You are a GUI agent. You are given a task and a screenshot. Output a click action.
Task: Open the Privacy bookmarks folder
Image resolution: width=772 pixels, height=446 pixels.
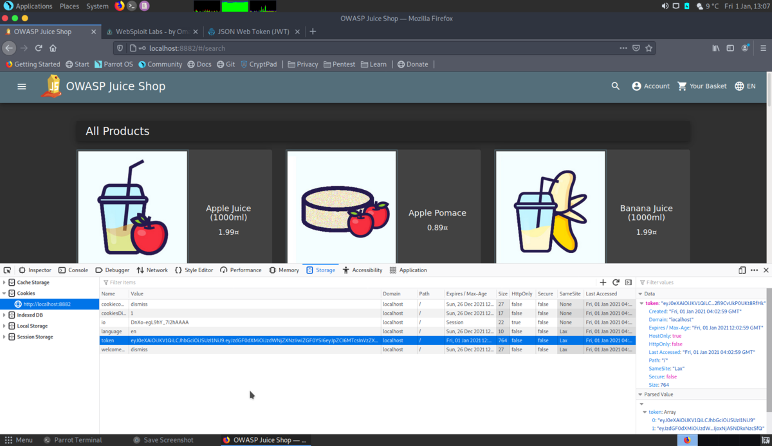click(303, 64)
